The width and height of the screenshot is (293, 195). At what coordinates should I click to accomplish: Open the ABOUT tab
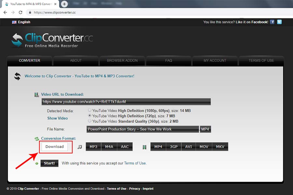coord(76,60)
